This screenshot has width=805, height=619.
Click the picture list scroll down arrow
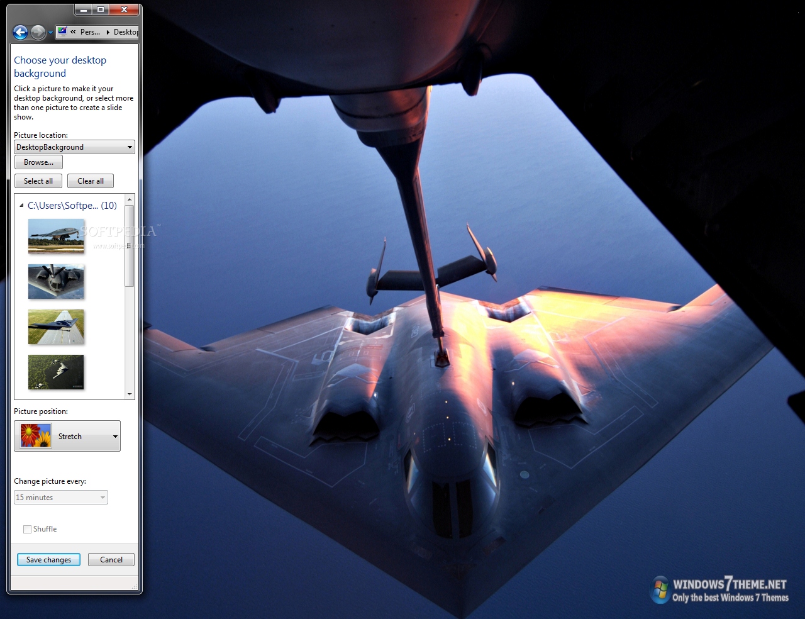[130, 394]
